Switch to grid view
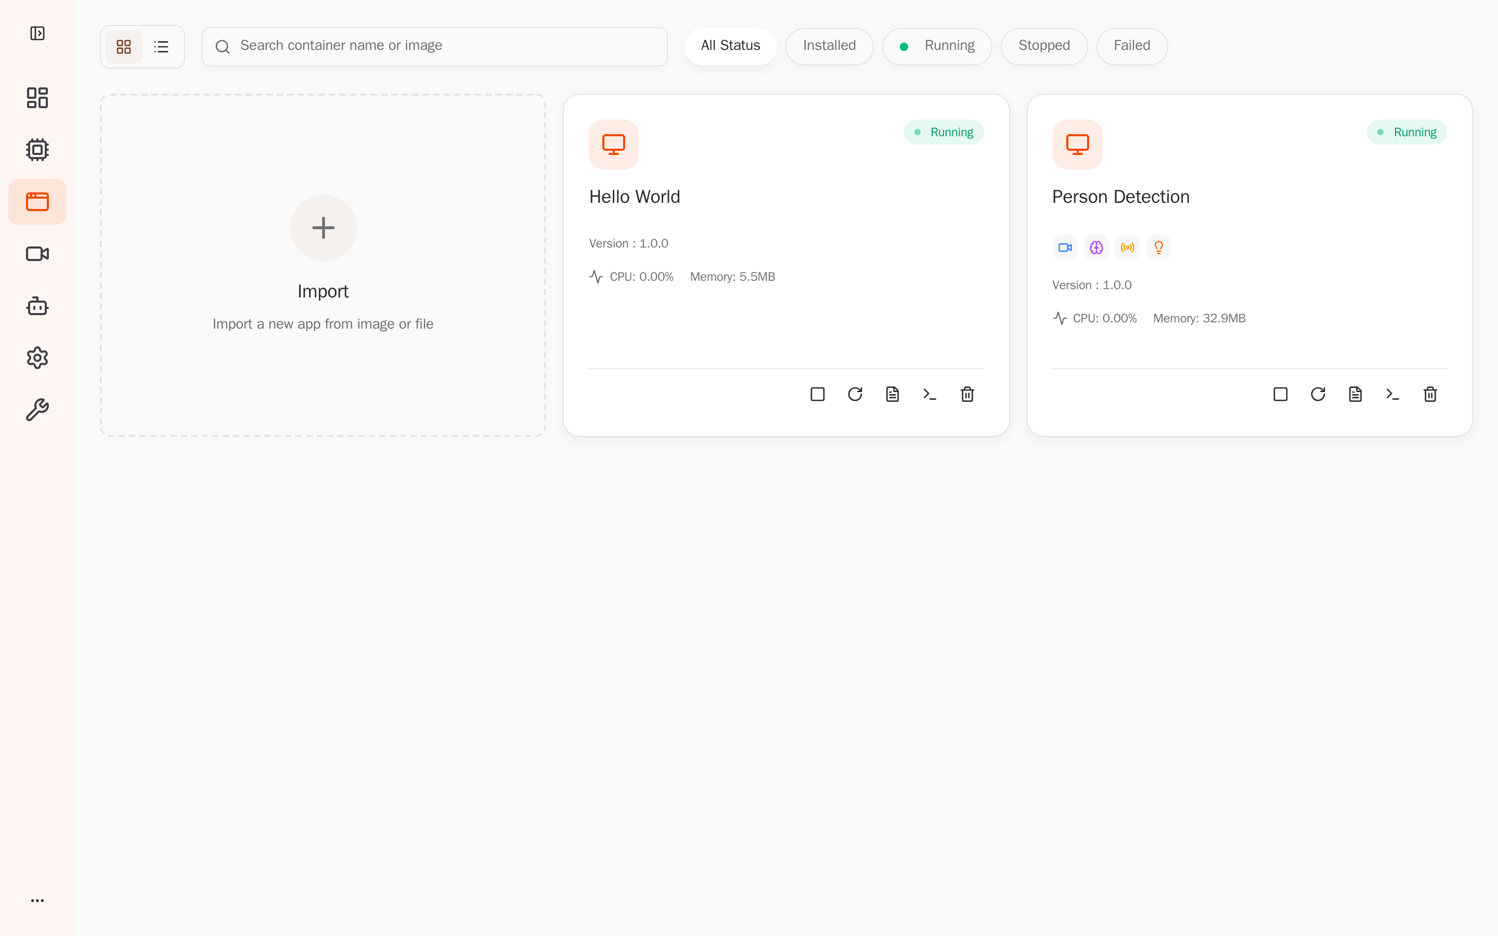The height and width of the screenshot is (936, 1498). tap(124, 46)
